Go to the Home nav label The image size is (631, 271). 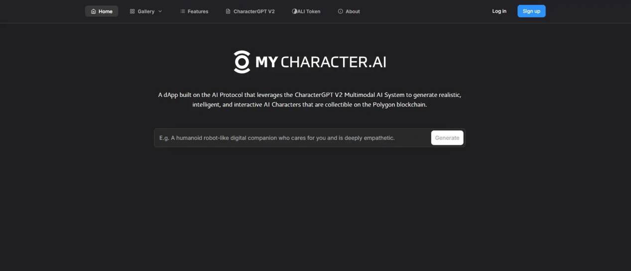(106, 11)
